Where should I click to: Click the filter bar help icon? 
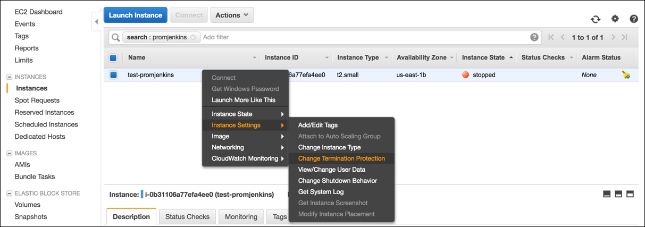pyautogui.click(x=534, y=37)
